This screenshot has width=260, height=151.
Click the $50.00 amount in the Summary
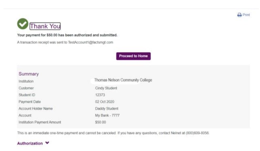pyautogui.click(x=101, y=122)
